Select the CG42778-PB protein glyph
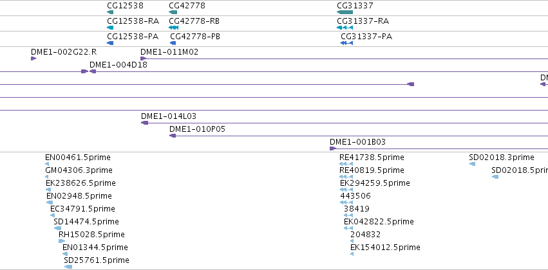The image size is (548, 270). tap(173, 43)
